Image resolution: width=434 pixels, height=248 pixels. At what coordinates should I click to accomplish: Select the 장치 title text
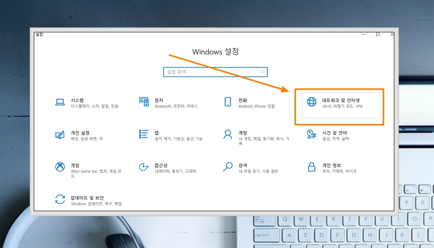(x=159, y=101)
